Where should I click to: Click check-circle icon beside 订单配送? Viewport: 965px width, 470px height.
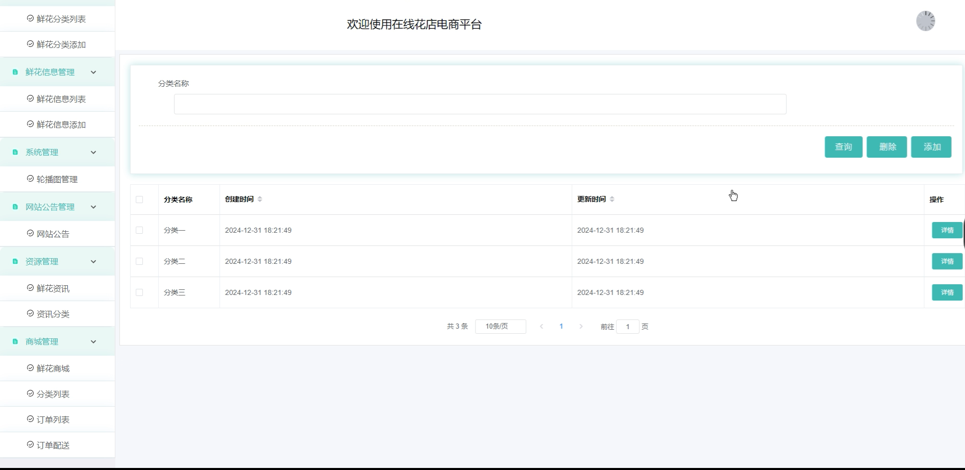click(x=30, y=444)
